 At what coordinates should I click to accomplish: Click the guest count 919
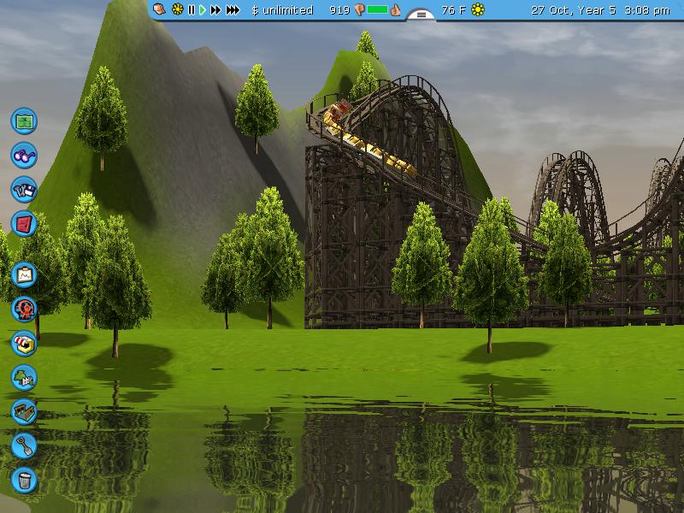coord(339,9)
